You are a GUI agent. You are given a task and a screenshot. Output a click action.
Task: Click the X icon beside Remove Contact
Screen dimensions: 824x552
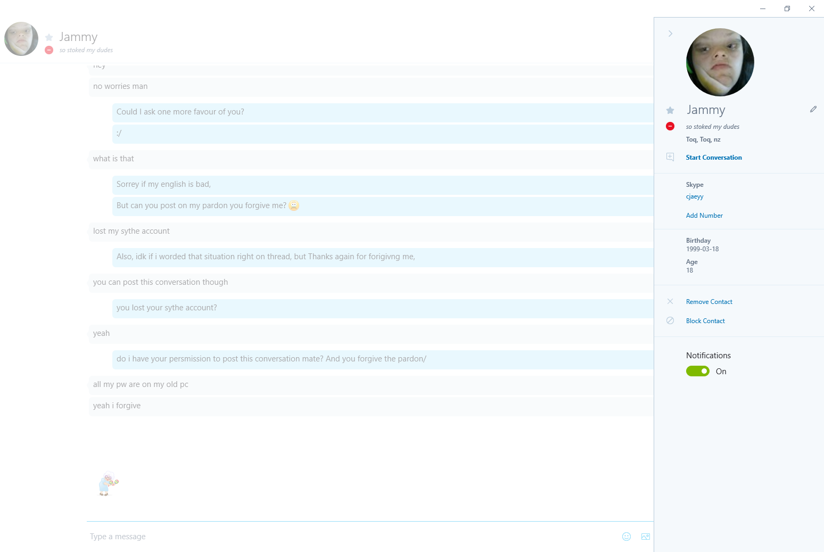click(670, 301)
